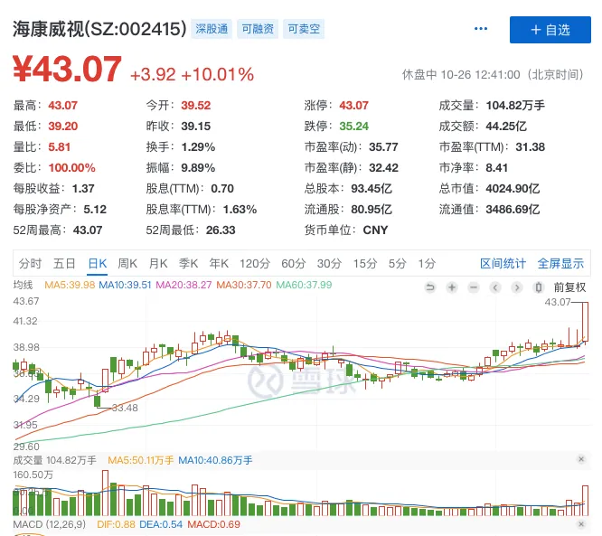
Task: Click the +10.01% change percentage
Action: coord(218,74)
